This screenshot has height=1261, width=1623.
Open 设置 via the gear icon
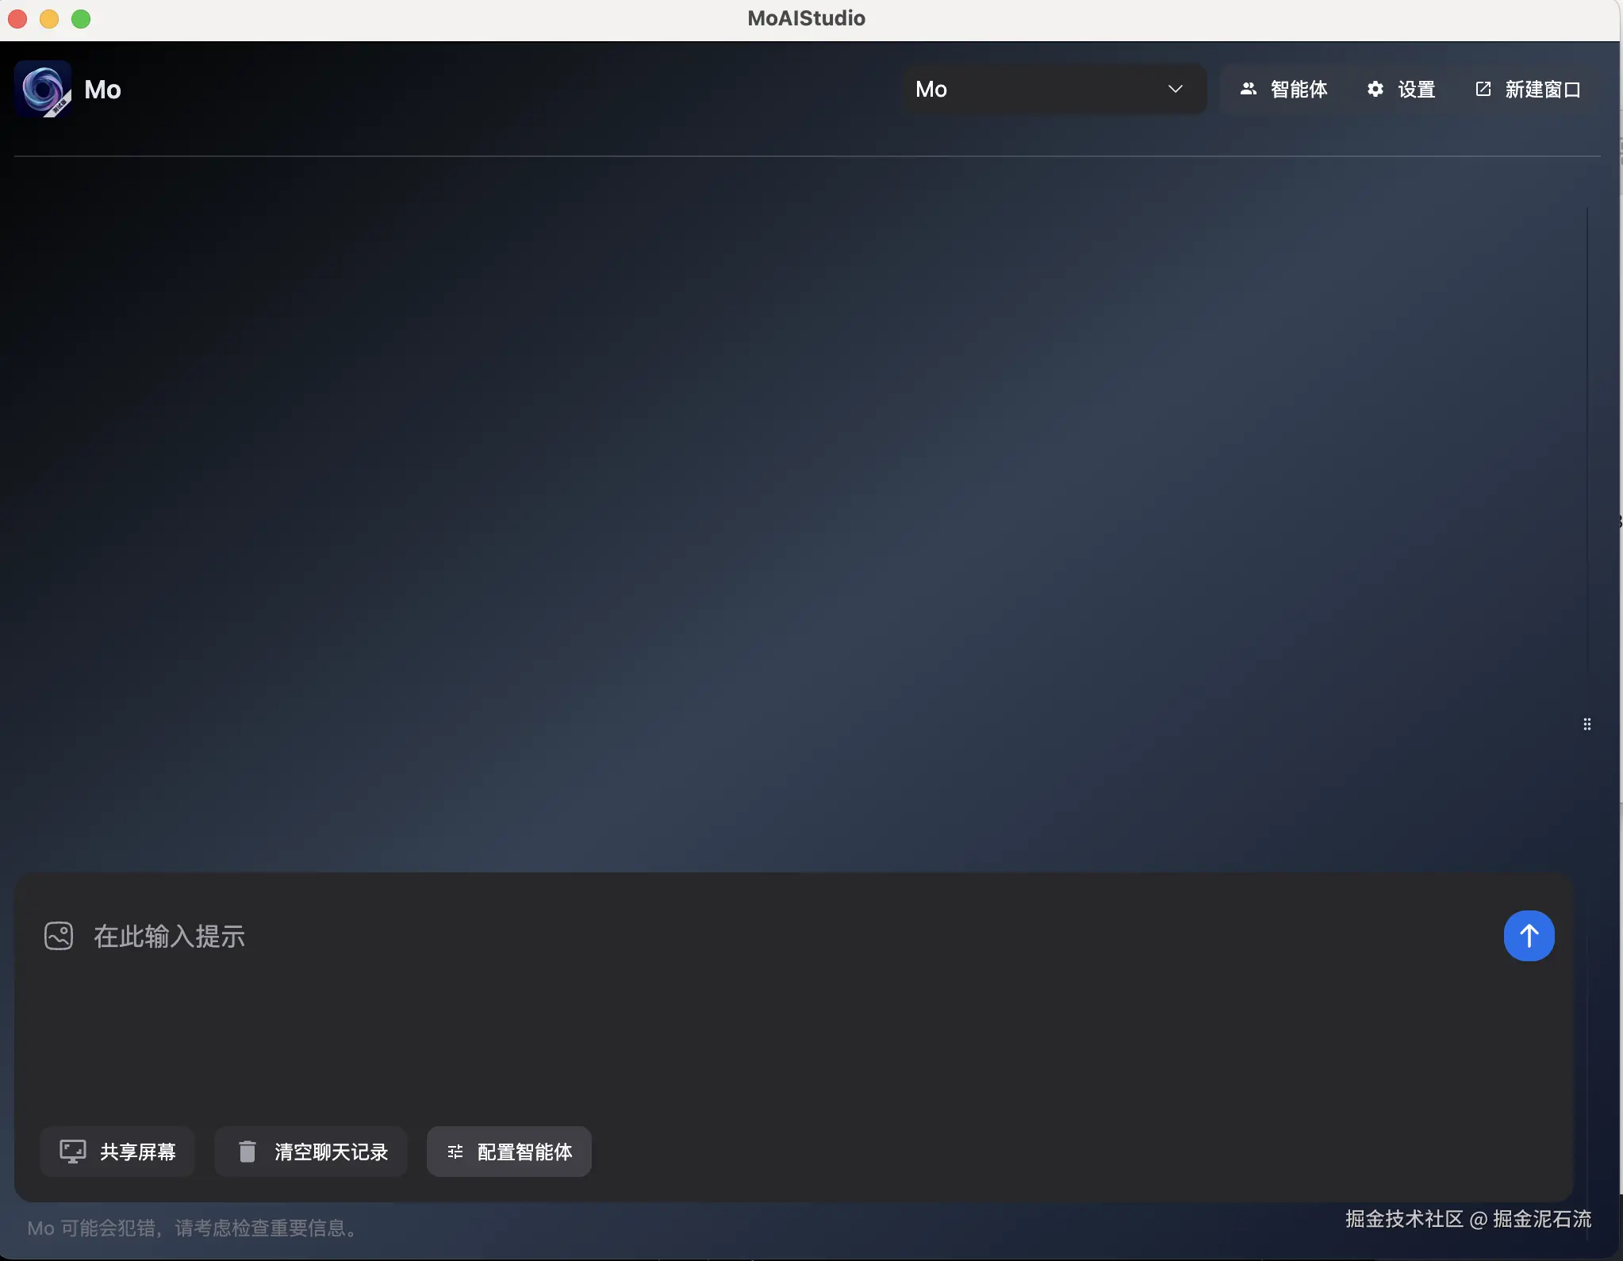click(1376, 89)
